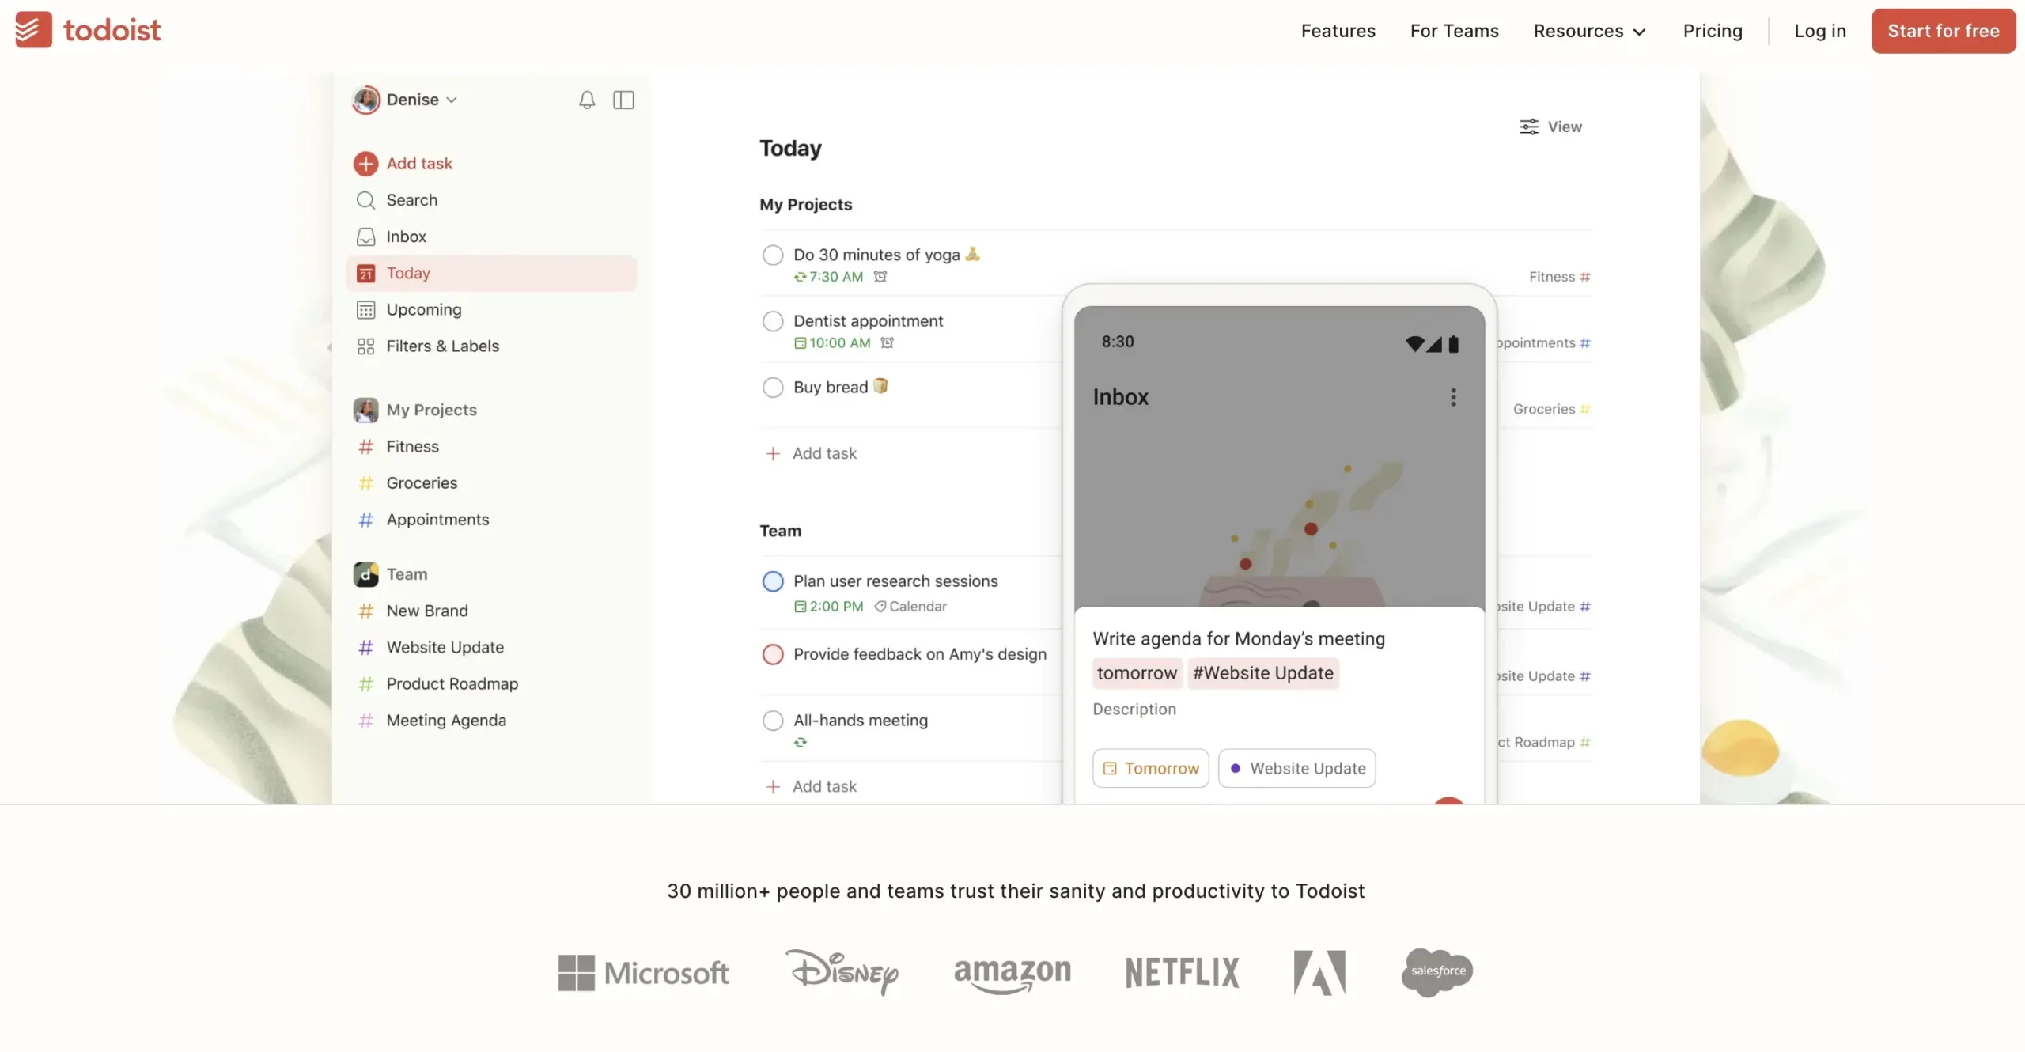Expand the Denise account dropdown chevron
The width and height of the screenshot is (2025, 1052).
[x=452, y=100]
